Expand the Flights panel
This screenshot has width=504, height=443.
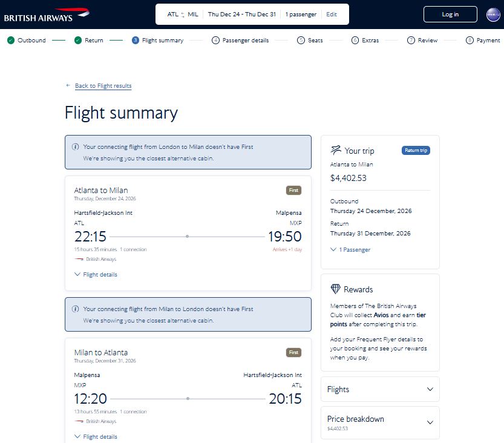point(380,389)
